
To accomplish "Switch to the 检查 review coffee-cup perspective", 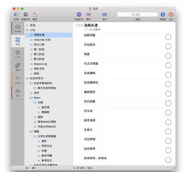I will [x=18, y=93].
